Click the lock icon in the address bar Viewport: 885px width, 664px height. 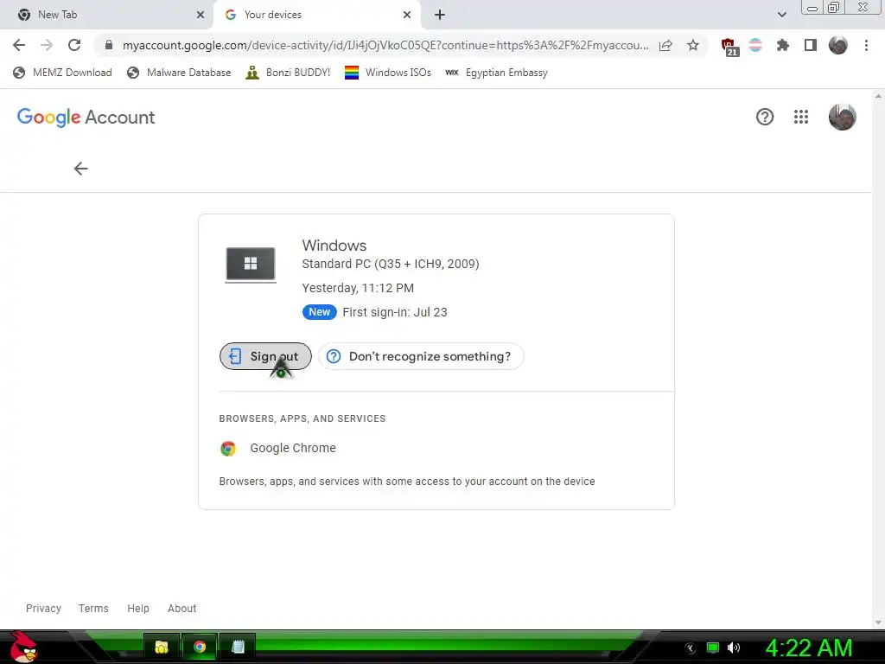109,45
